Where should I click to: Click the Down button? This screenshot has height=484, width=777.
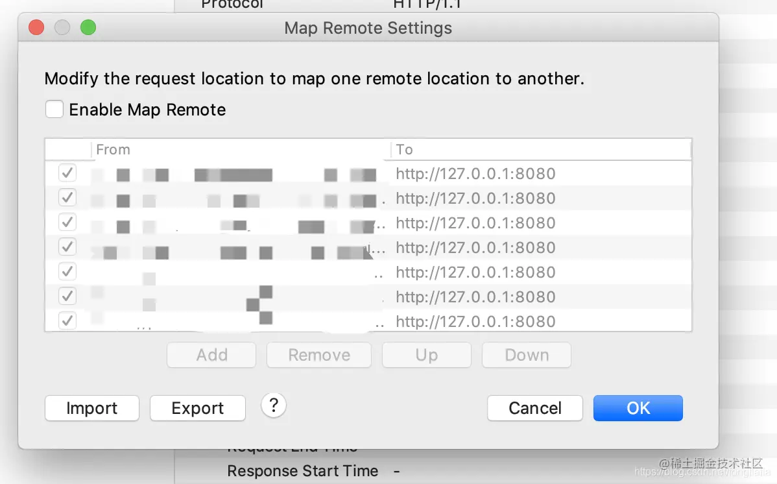click(527, 355)
